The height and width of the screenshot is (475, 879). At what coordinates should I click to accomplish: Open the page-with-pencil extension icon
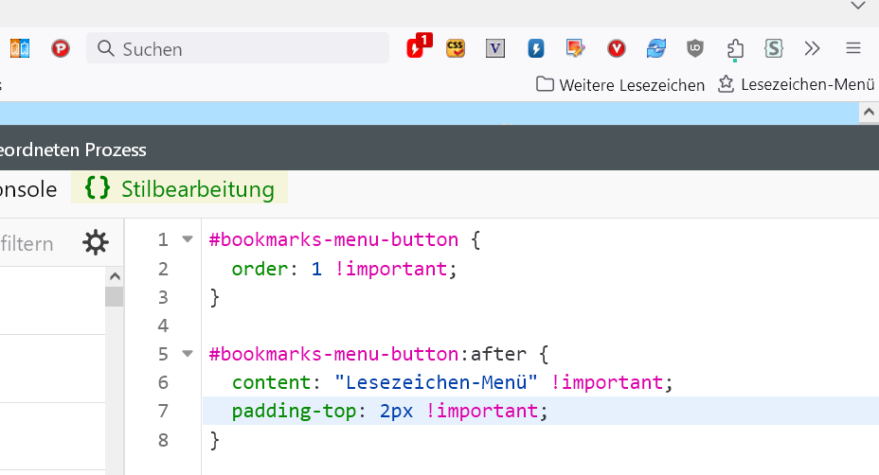point(575,49)
